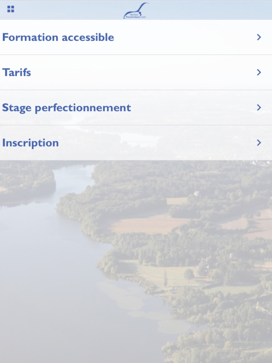Open the Formation accessible section
Screen dimensions: 272x363
pyautogui.click(x=58, y=37)
